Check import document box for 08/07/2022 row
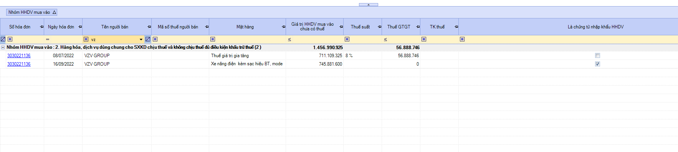This screenshot has width=678, height=152. coord(597,56)
